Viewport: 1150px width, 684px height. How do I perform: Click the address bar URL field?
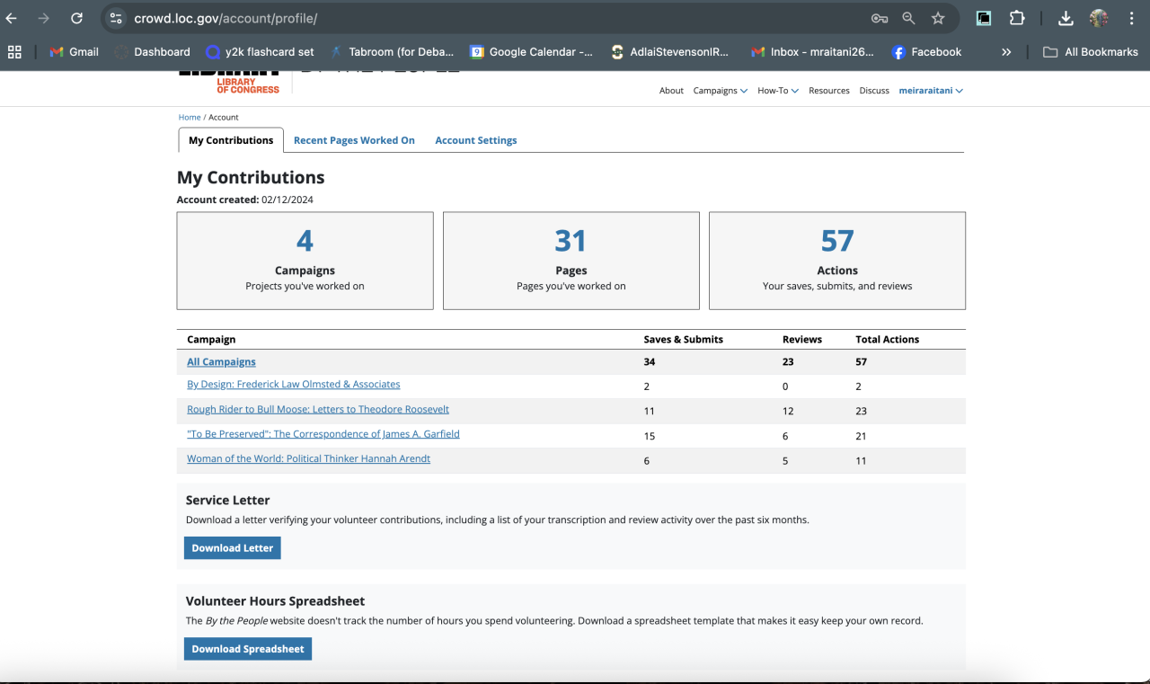(x=494, y=18)
